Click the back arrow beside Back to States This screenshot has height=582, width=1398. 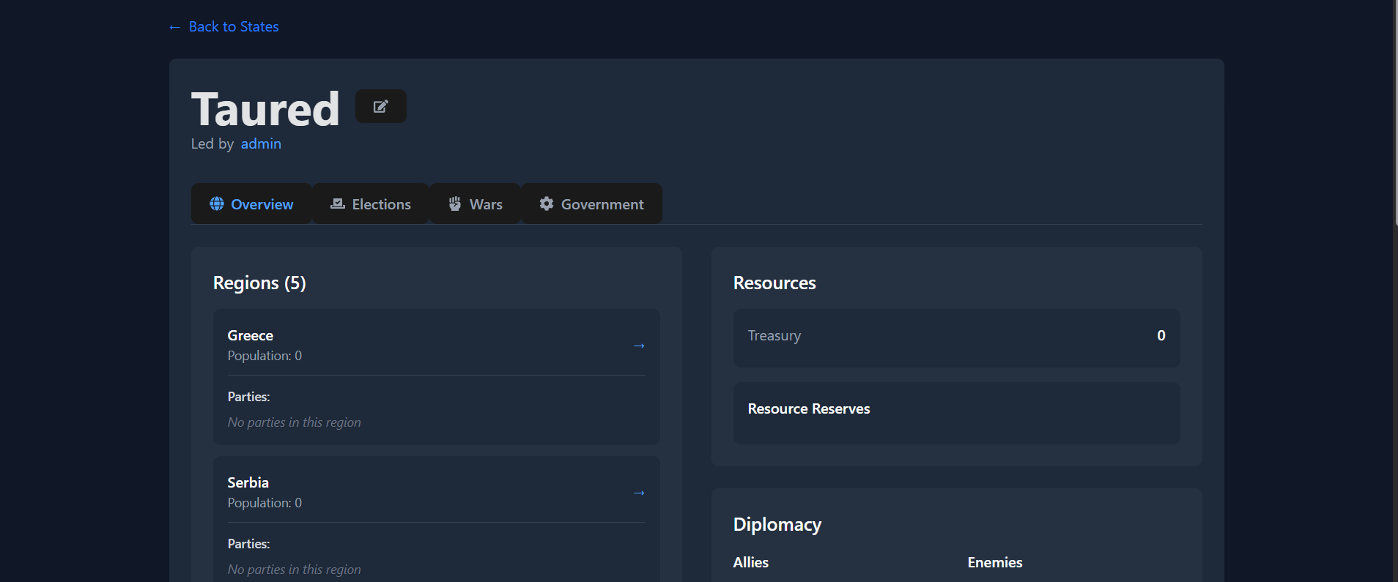[174, 27]
